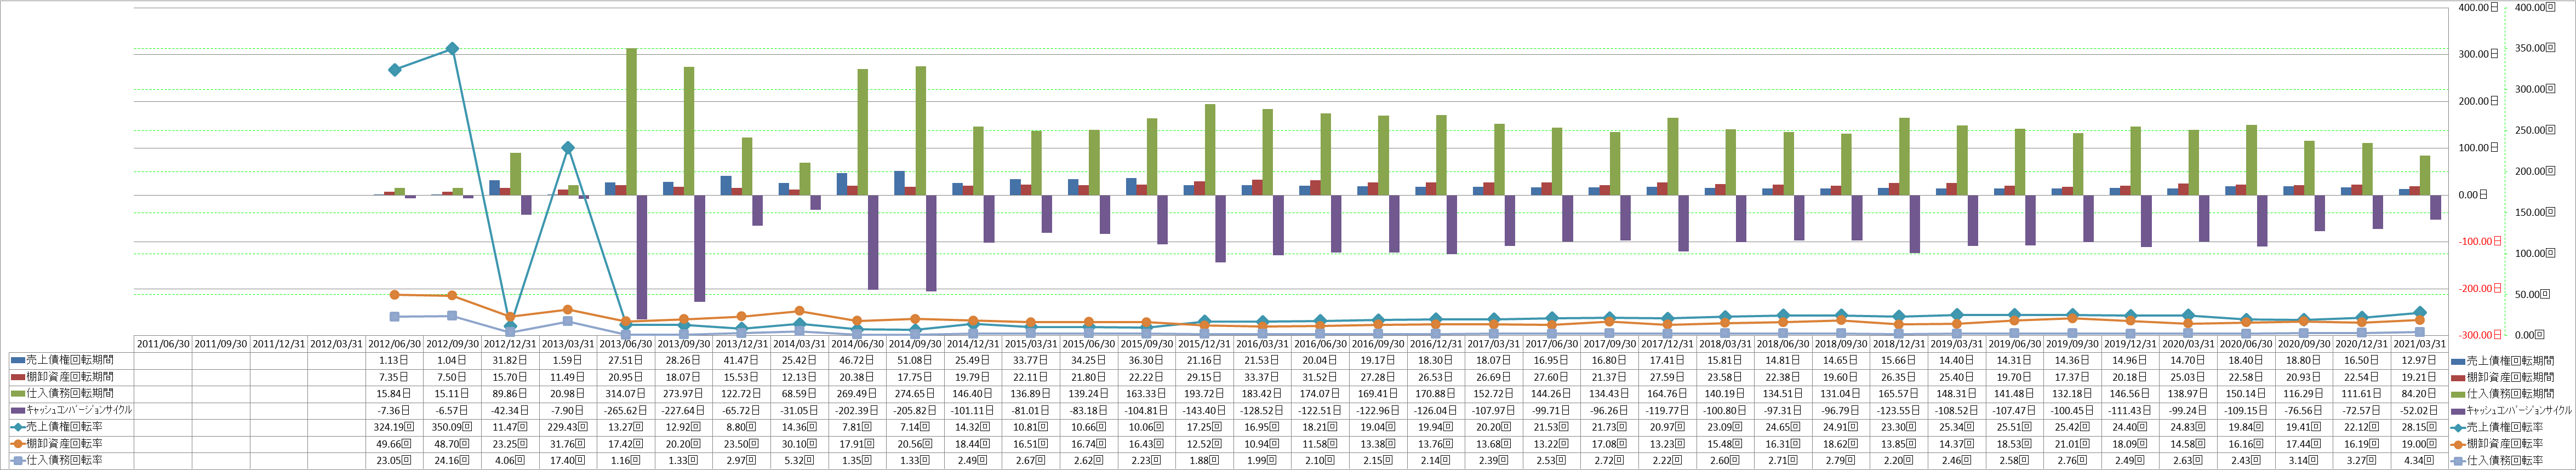Select cell with value -143.40日
Viewport: 2576px width, 470px height.
coord(1205,410)
